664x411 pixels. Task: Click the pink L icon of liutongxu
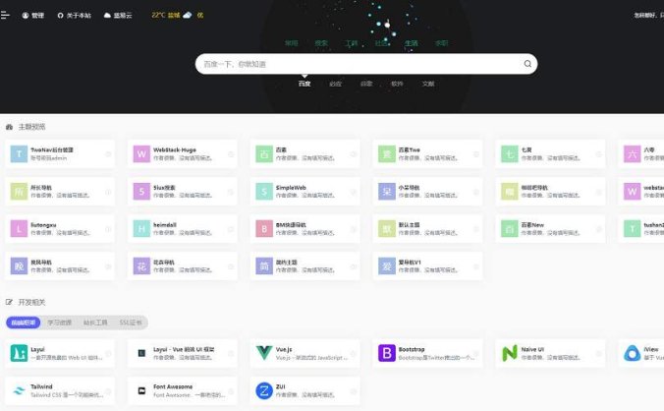coord(19,229)
